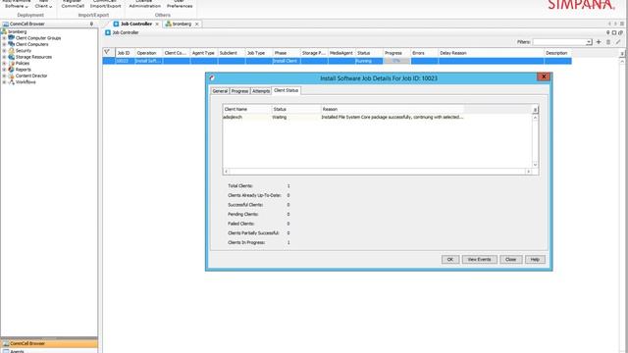Pin the CommCell Browser pane
628x353 pixels.
[x=91, y=24]
